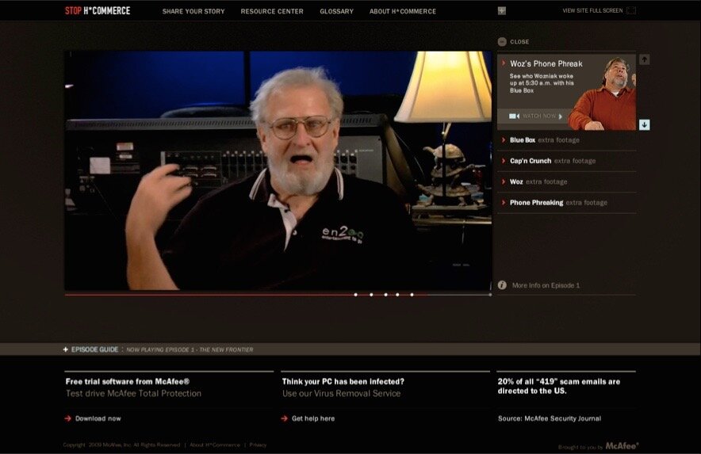The height and width of the screenshot is (454, 701).
Task: Toggle the full screen box icon
Action: pos(630,10)
